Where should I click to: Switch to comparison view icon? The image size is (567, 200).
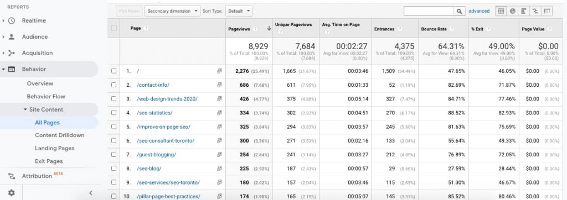[535, 11]
